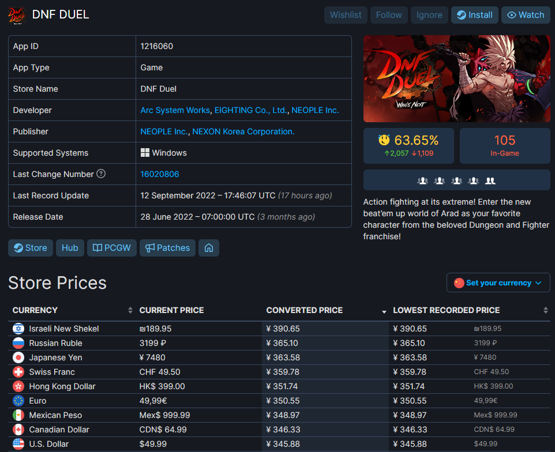
Task: Install DNF DUEL via Steam
Action: [474, 15]
